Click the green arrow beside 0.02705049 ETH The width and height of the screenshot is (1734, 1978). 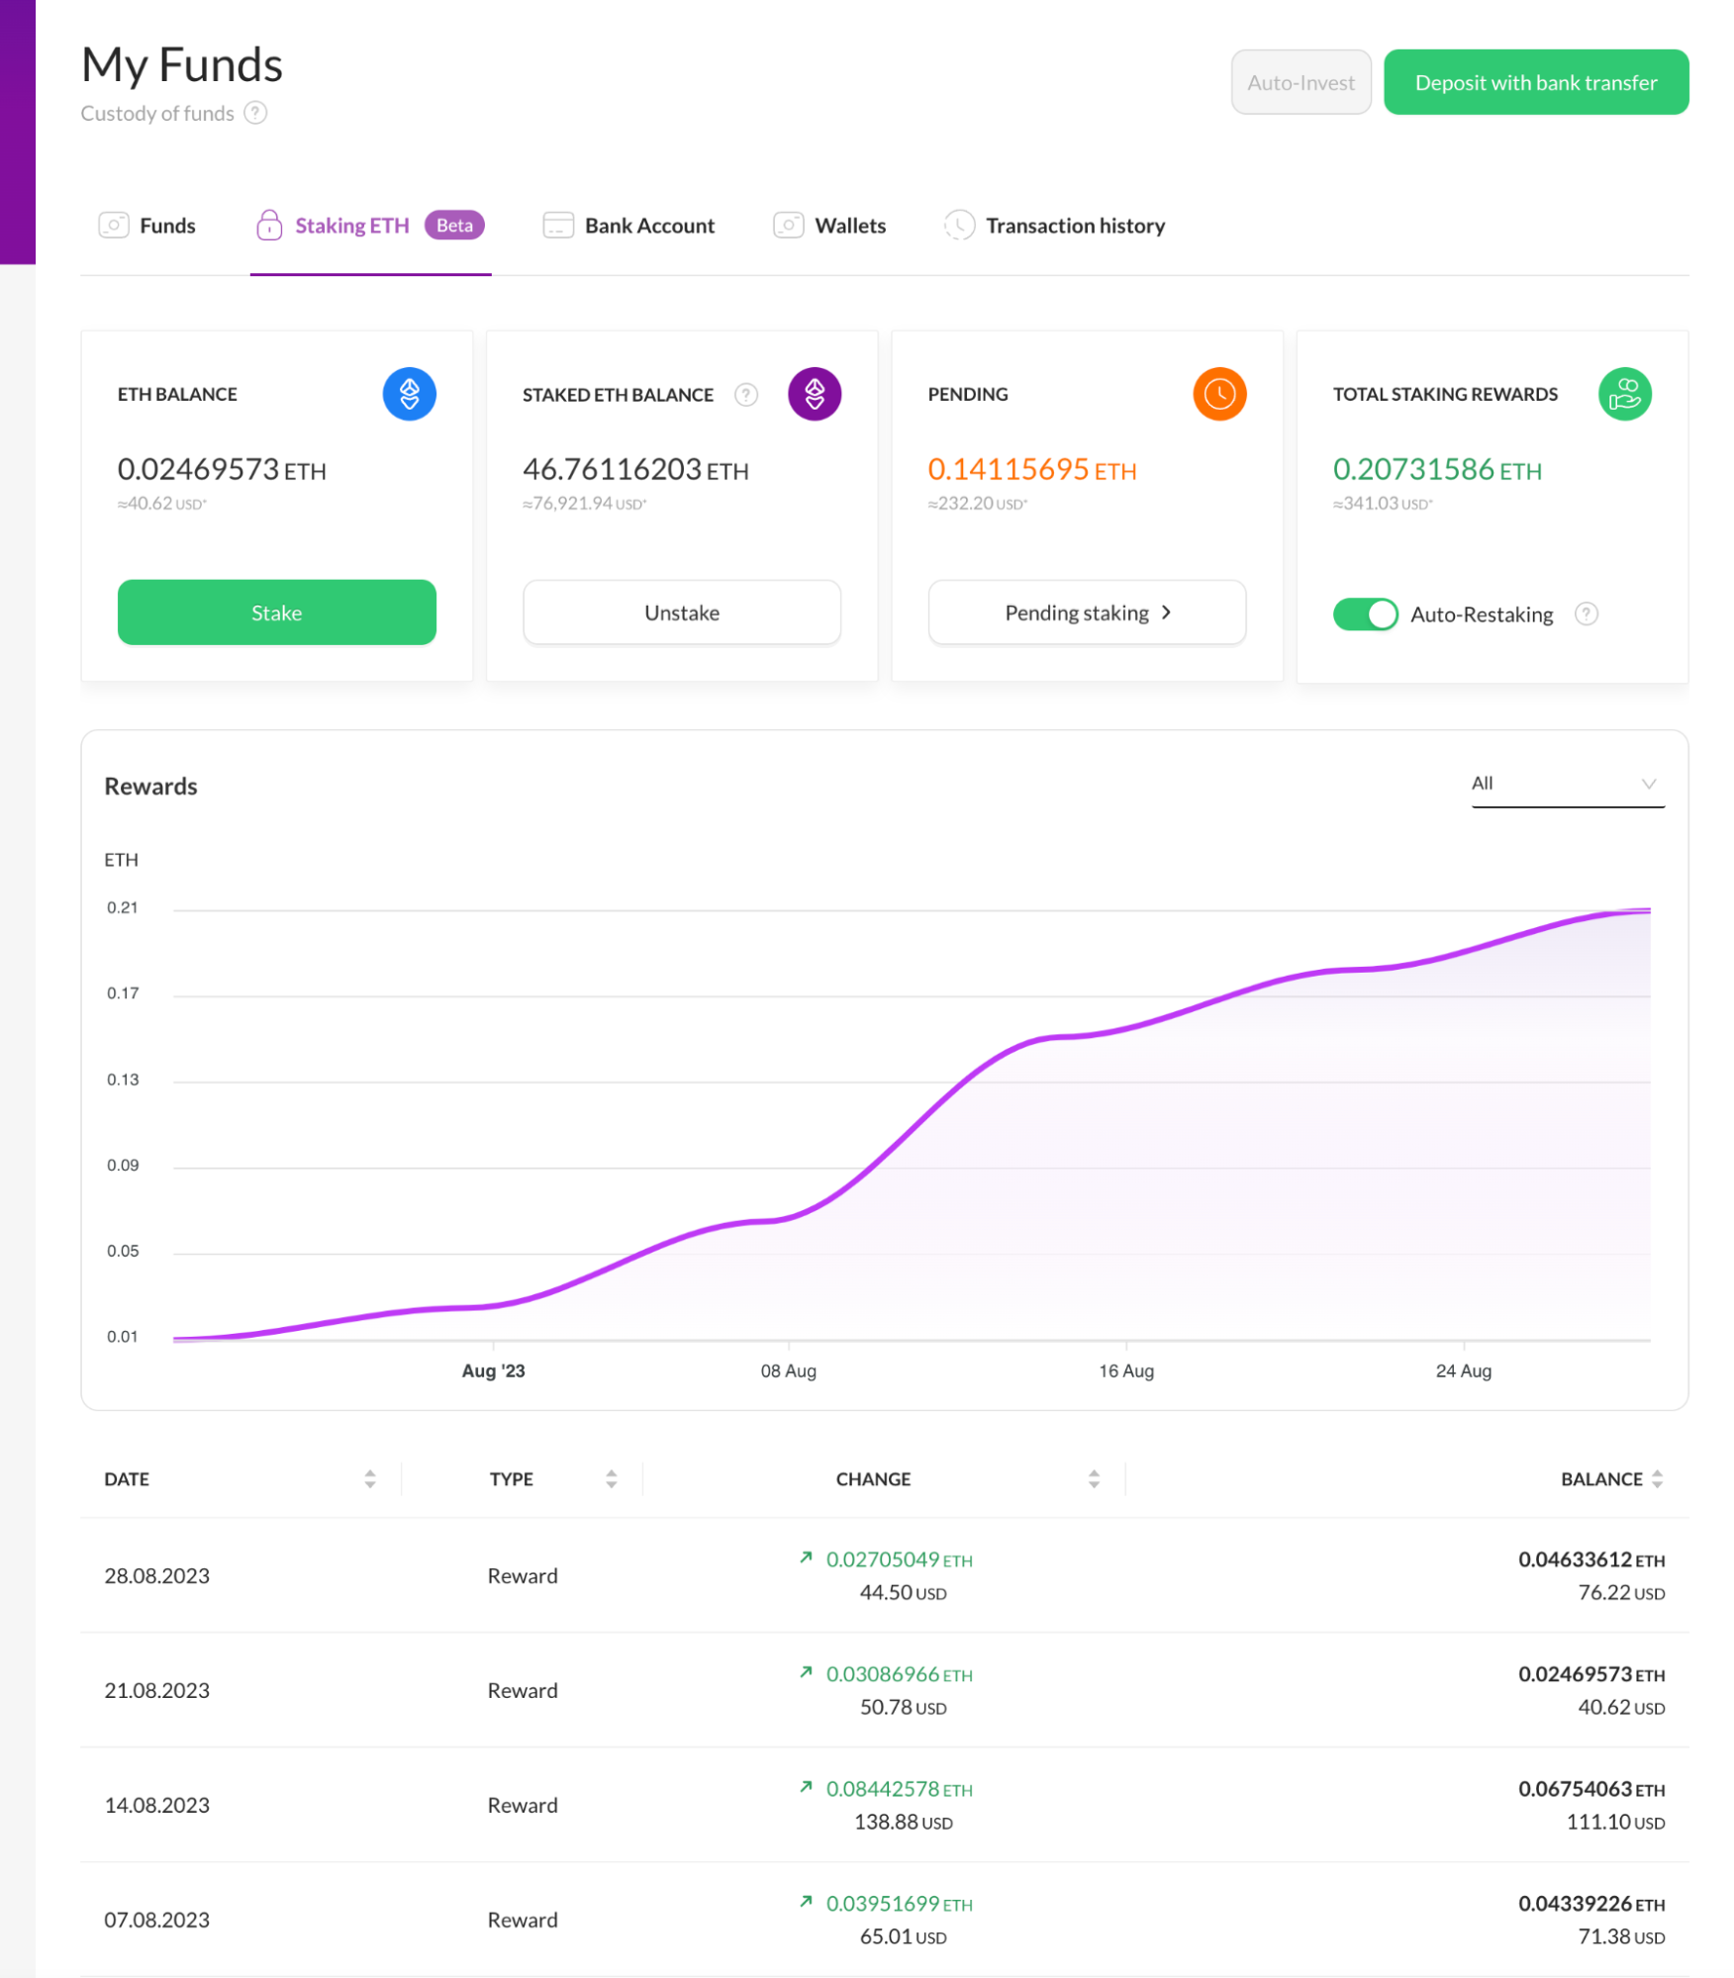[806, 1557]
